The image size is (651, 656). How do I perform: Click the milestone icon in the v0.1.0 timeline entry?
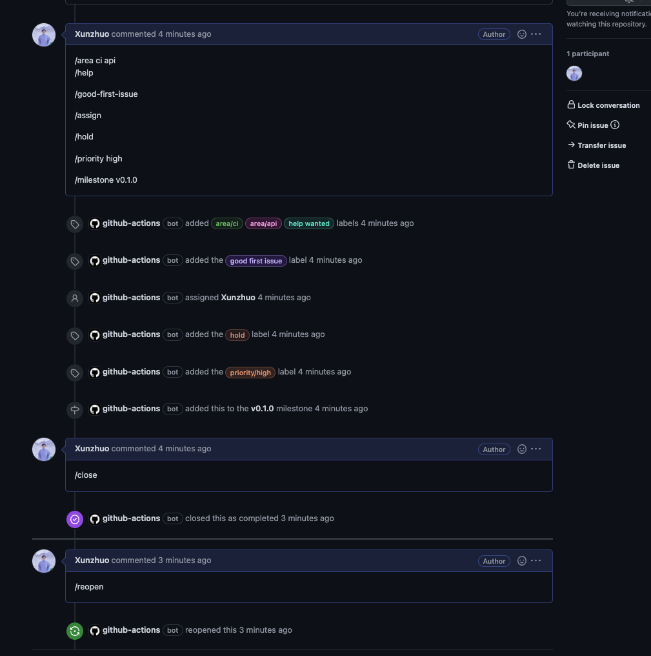(75, 409)
